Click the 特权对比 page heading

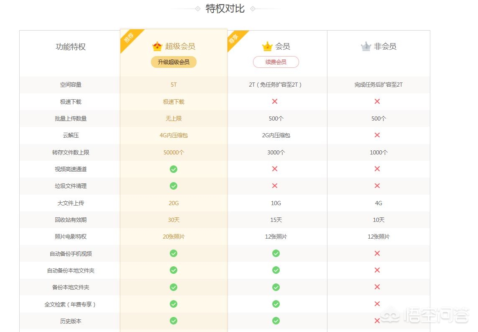point(225,8)
